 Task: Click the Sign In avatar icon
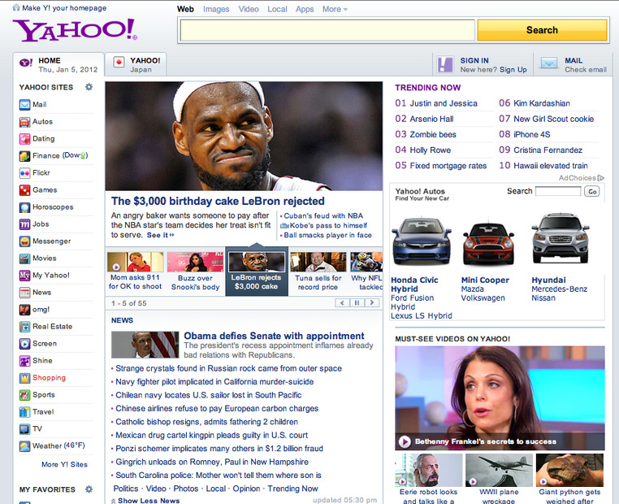tap(445, 64)
